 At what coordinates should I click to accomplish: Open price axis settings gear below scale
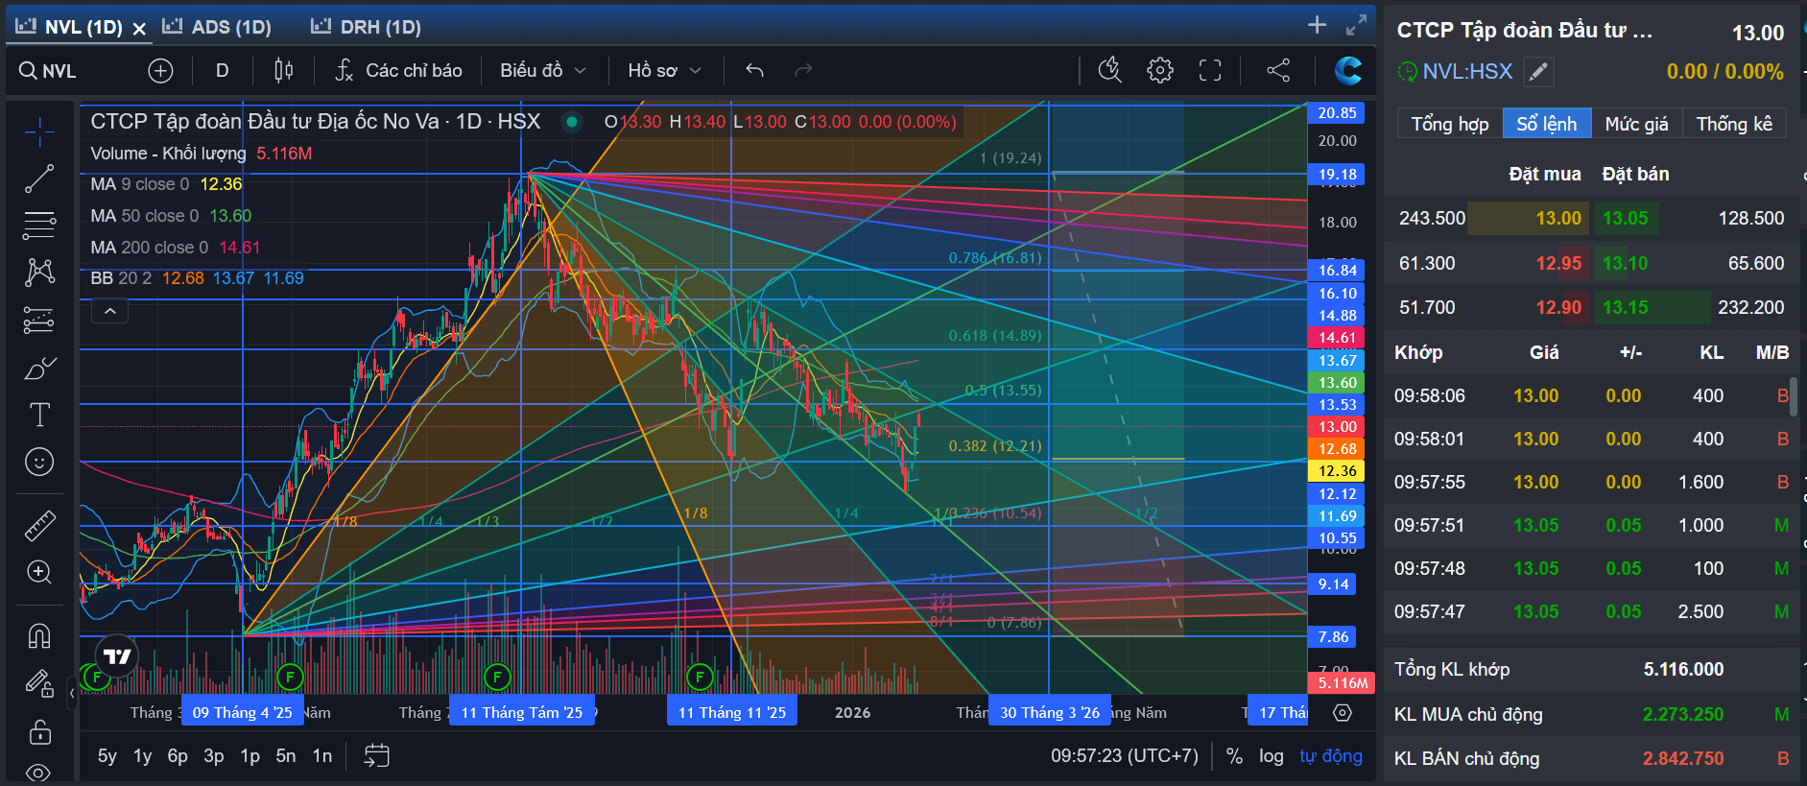click(x=1343, y=712)
